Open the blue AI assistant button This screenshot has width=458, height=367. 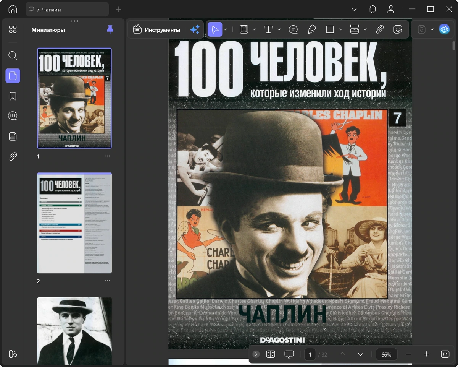click(444, 29)
